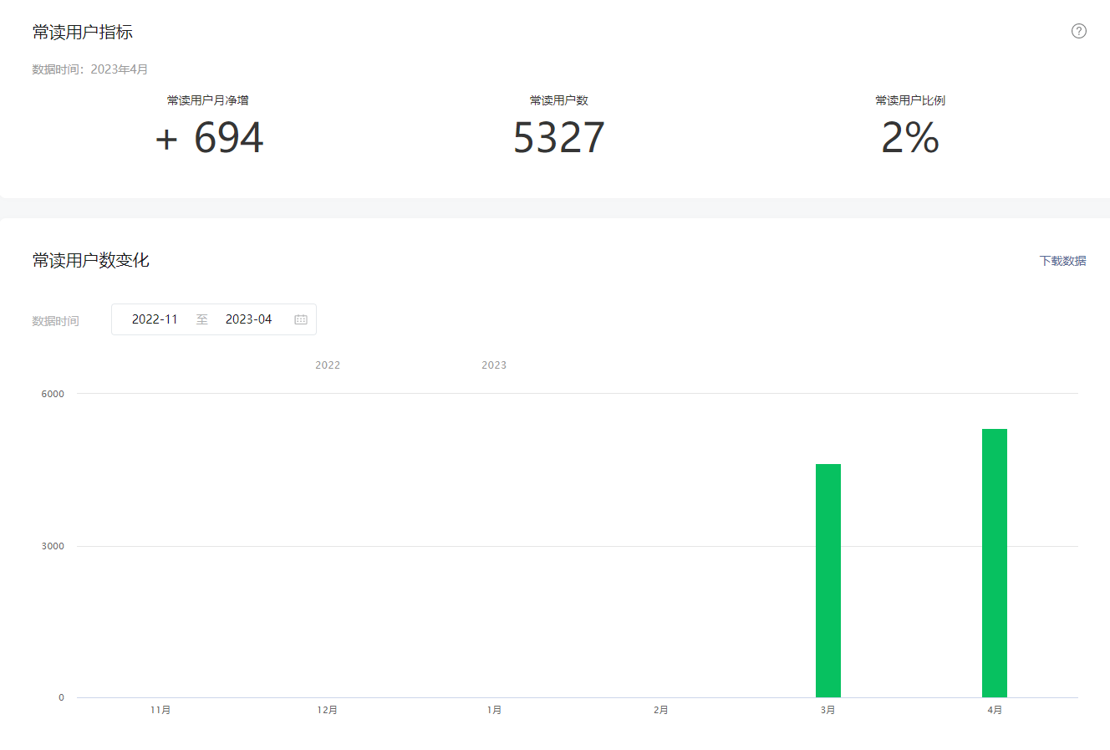Click the 下载数据 link

pyautogui.click(x=1062, y=261)
